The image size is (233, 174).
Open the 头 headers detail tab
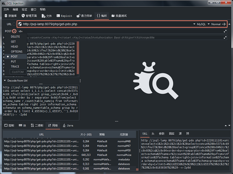tap(153, 134)
